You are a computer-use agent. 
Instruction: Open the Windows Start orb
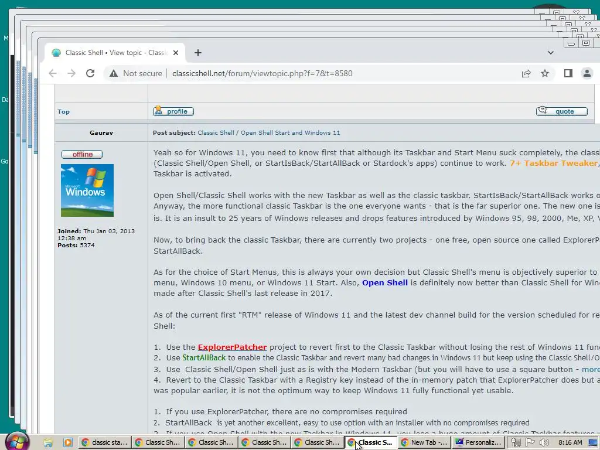click(x=17, y=442)
